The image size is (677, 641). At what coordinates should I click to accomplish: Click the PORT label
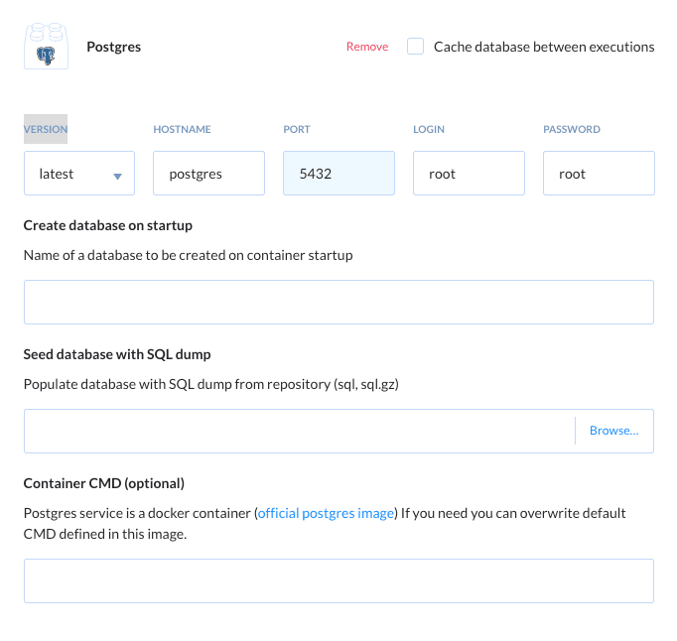pos(297,129)
